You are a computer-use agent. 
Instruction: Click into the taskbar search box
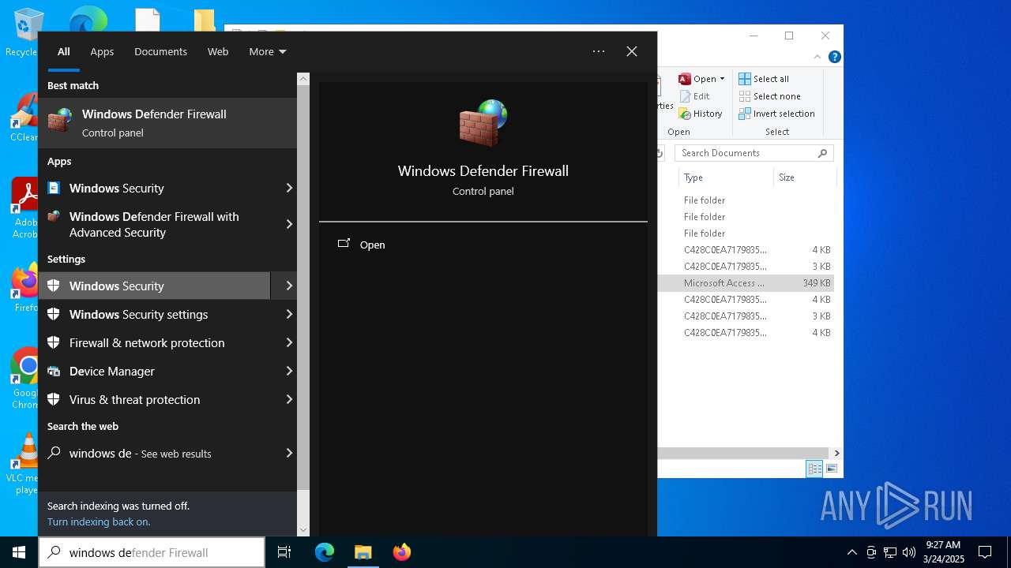[x=152, y=552]
